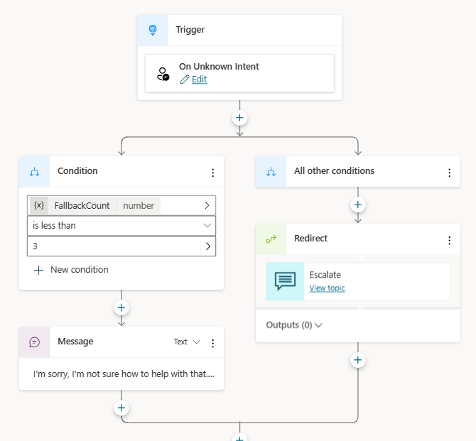Click the Trigger lightbulb icon

click(153, 30)
